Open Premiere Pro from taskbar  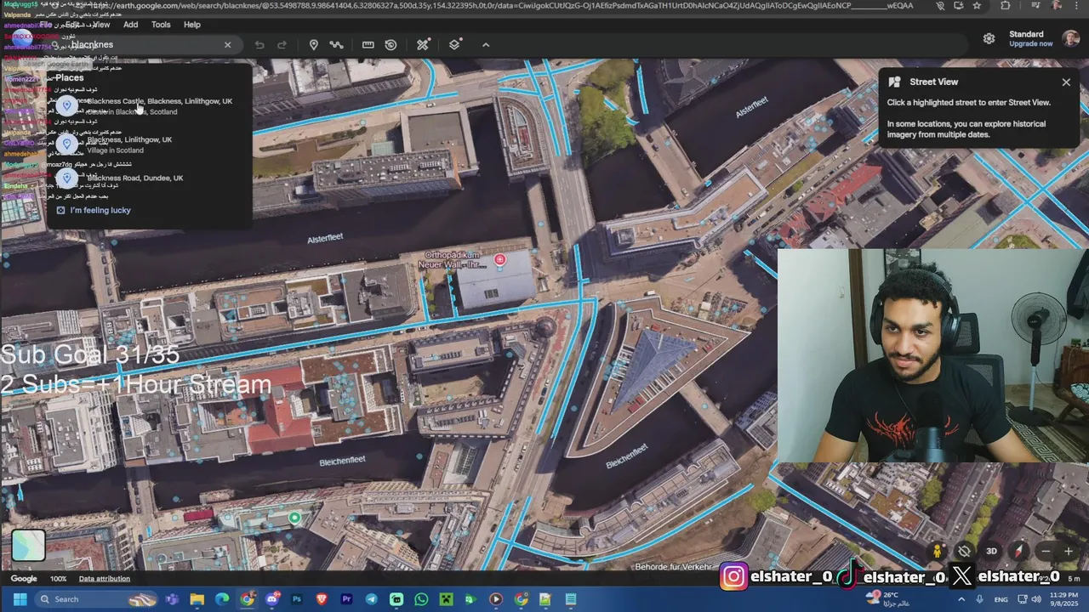[x=346, y=599]
